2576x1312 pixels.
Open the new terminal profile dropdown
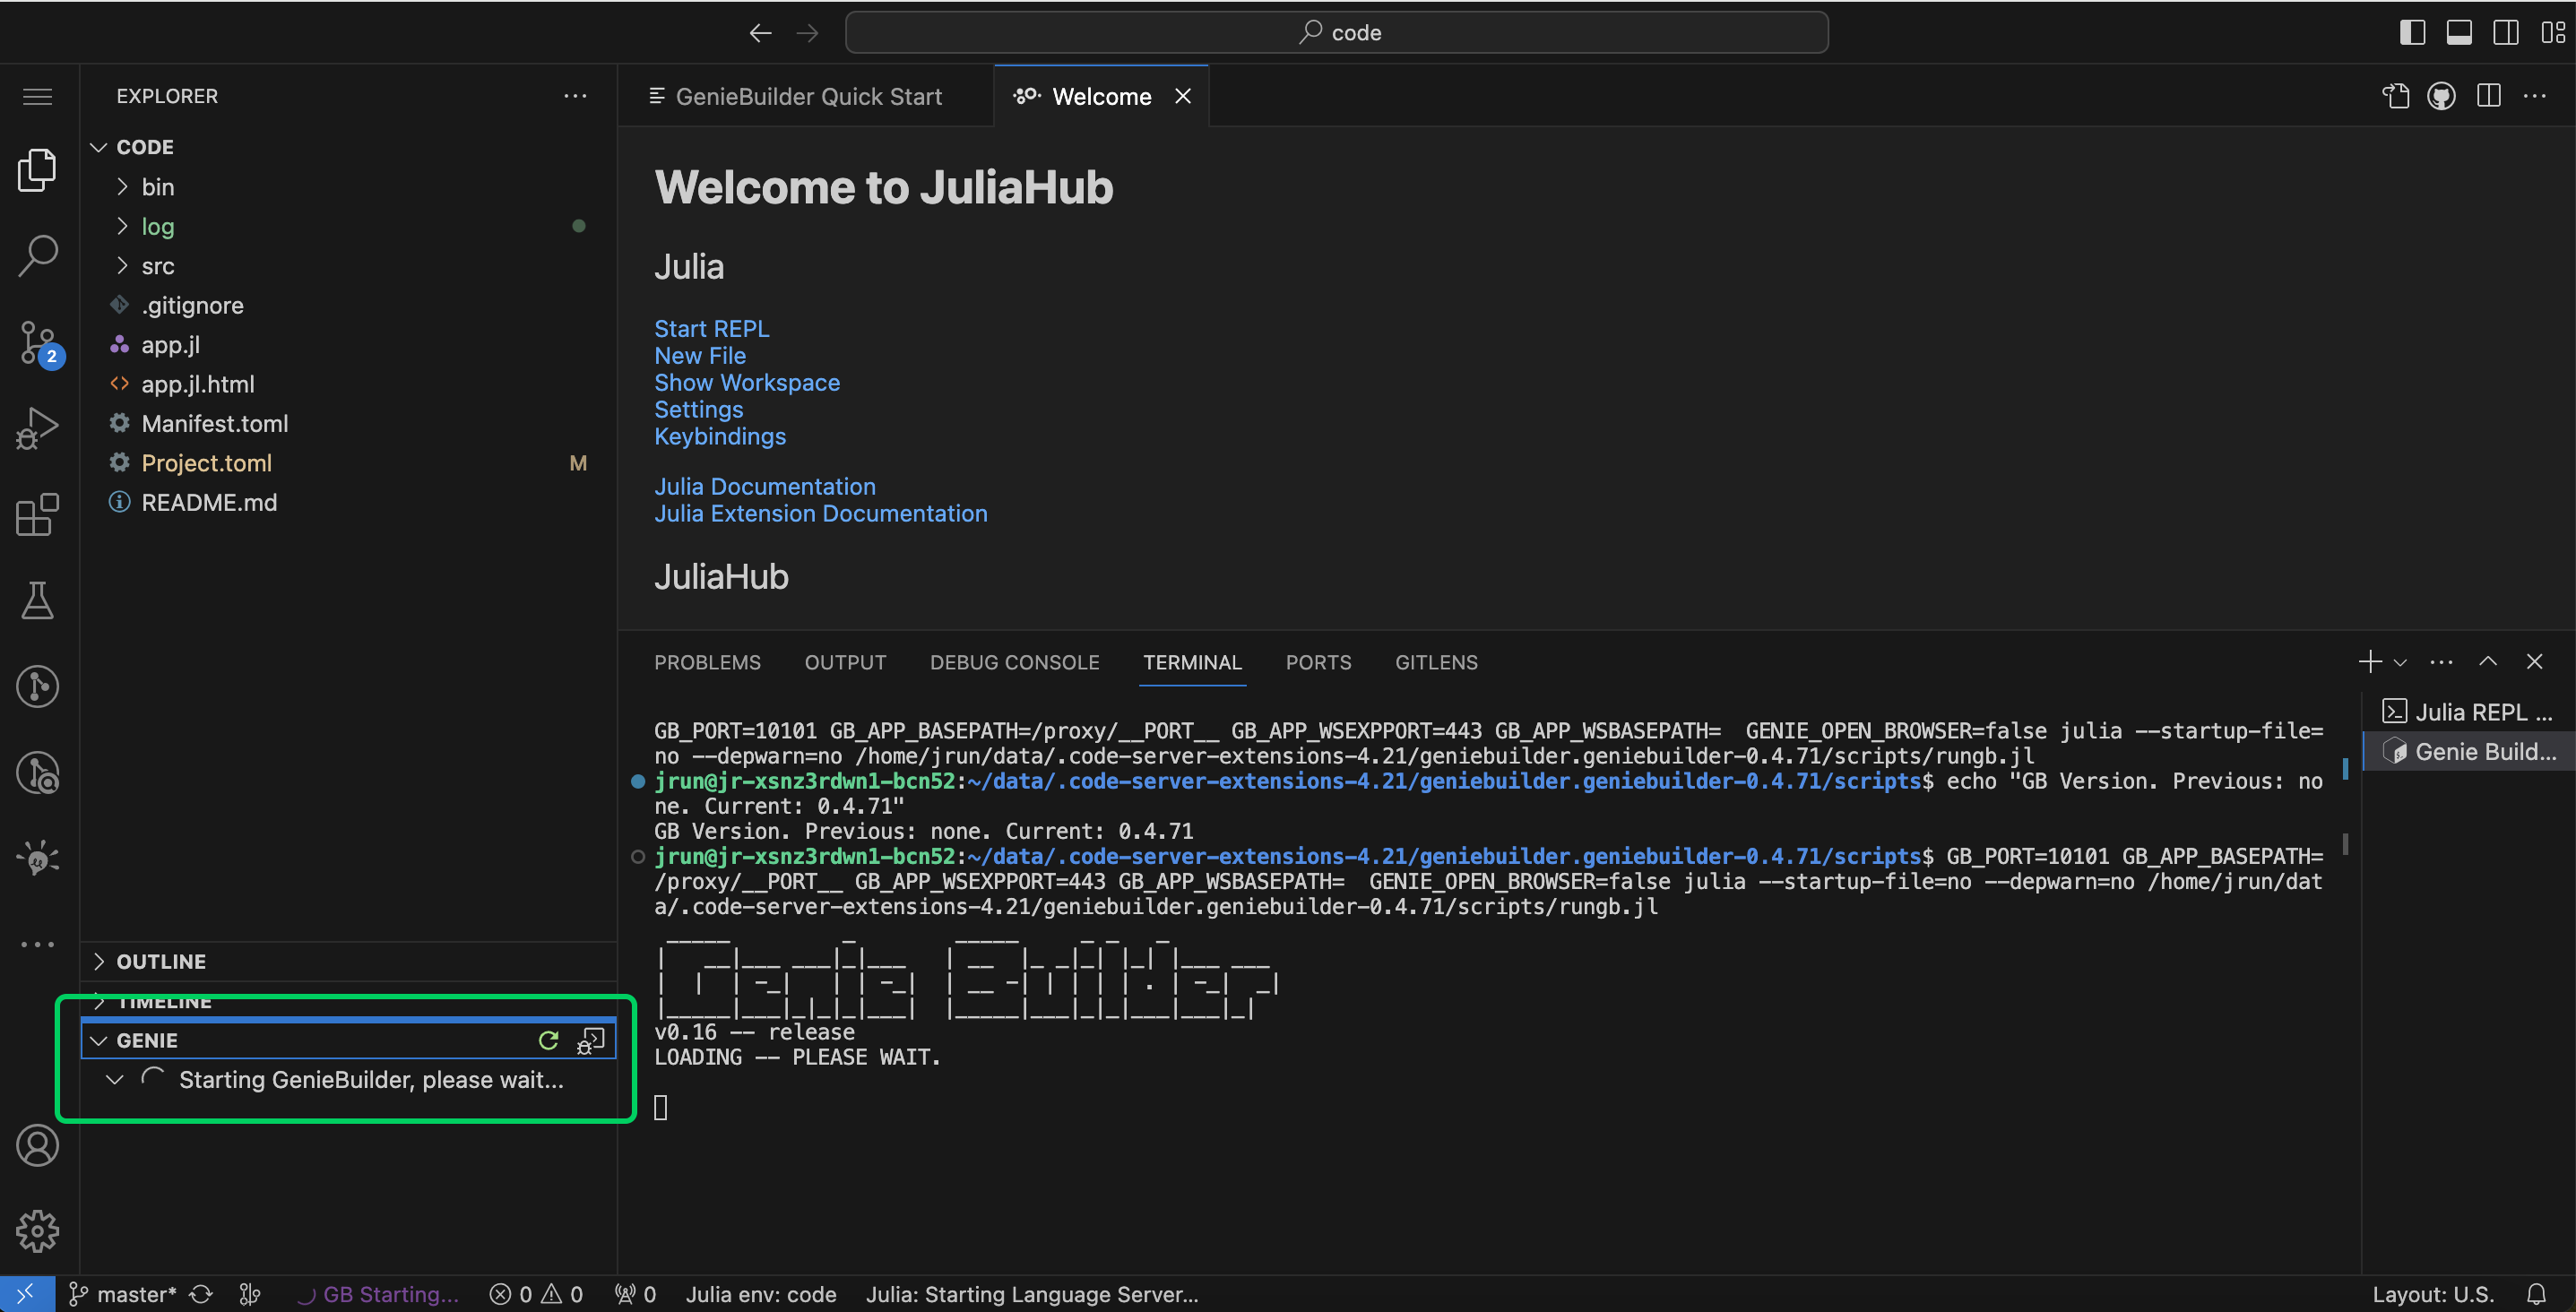coord(2400,662)
